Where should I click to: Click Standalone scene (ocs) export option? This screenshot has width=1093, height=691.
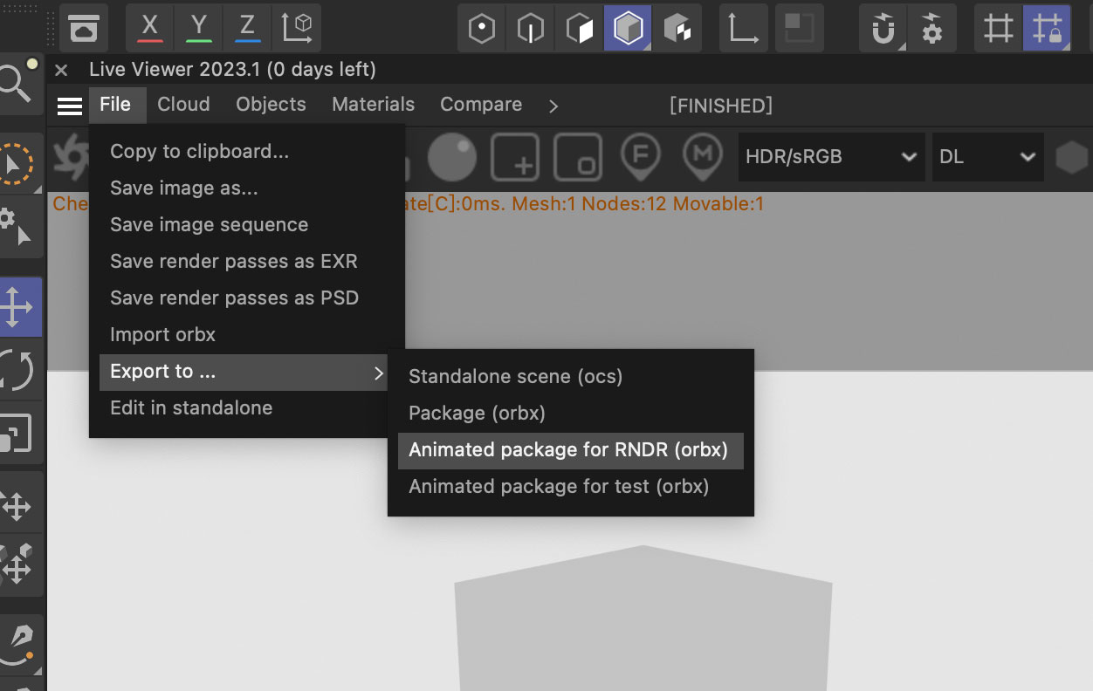click(x=515, y=377)
